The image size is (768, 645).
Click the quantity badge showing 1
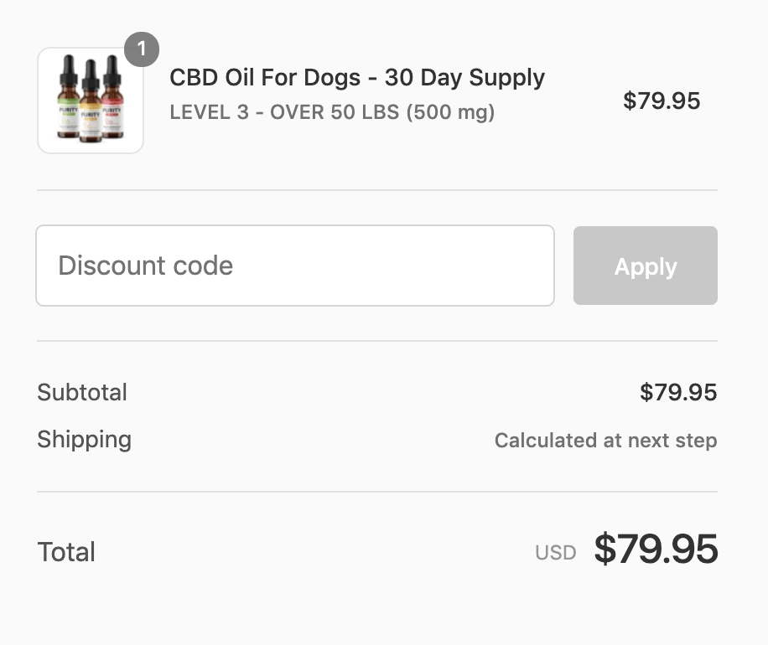point(142,49)
